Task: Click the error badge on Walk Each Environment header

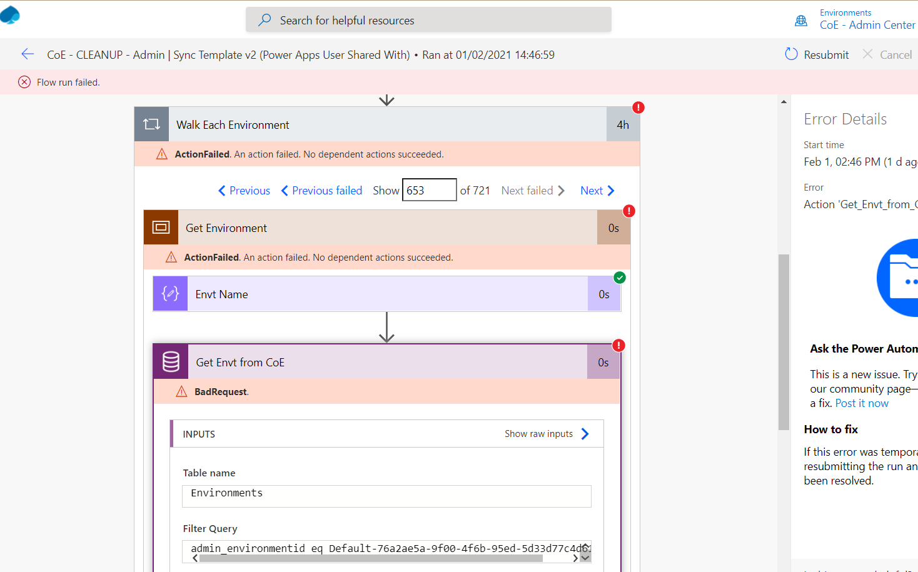Action: point(638,108)
